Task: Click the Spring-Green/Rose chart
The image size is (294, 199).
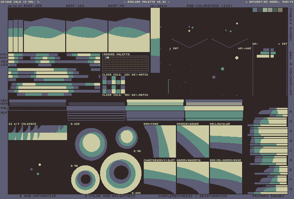Action: 226,178
